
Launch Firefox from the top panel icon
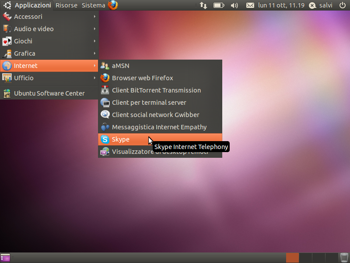pyautogui.click(x=113, y=5)
